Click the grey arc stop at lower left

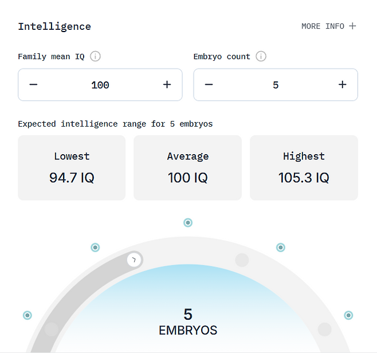click(51, 329)
